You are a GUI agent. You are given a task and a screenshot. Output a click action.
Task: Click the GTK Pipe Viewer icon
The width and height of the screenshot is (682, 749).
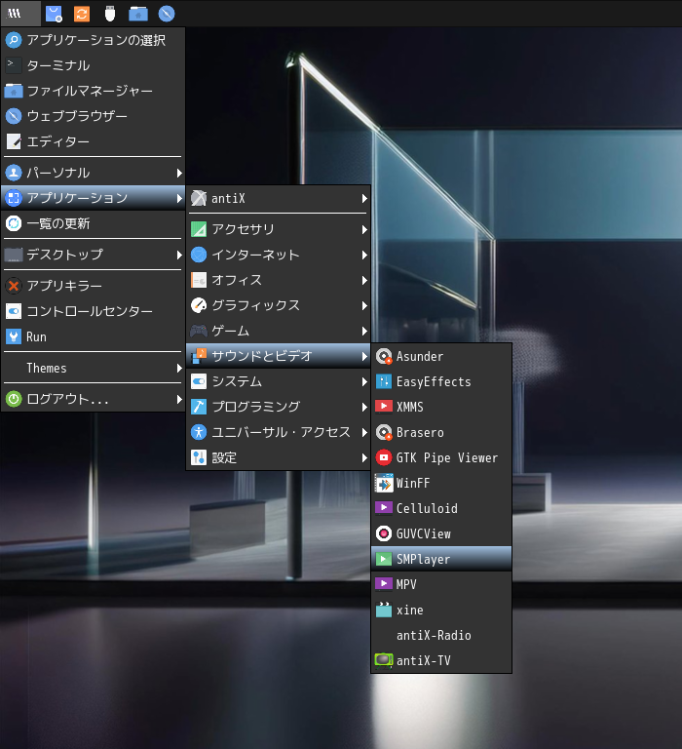(x=384, y=457)
